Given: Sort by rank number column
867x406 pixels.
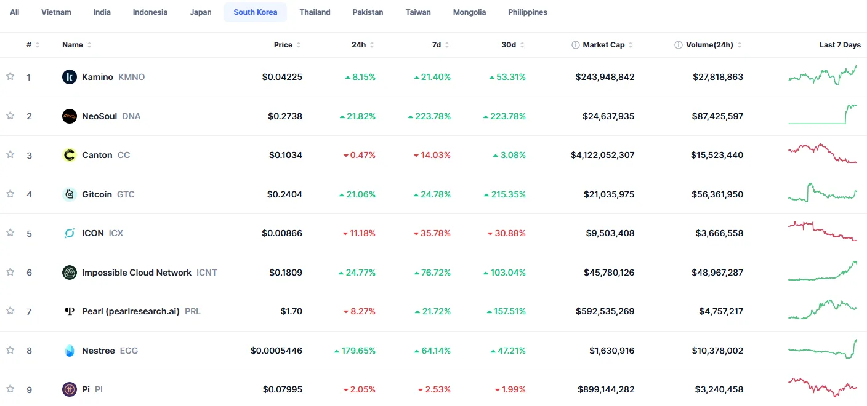Looking at the screenshot, I should (x=33, y=45).
